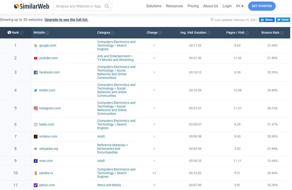Open the Resources menu
292x190 pixels.
tap(174, 6)
